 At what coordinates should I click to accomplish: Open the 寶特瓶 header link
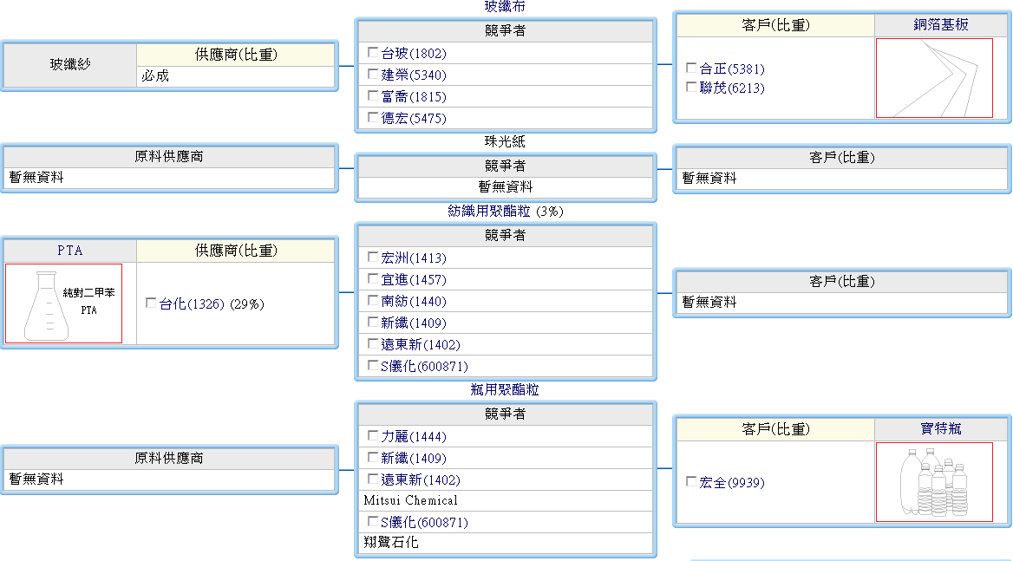[x=941, y=429]
